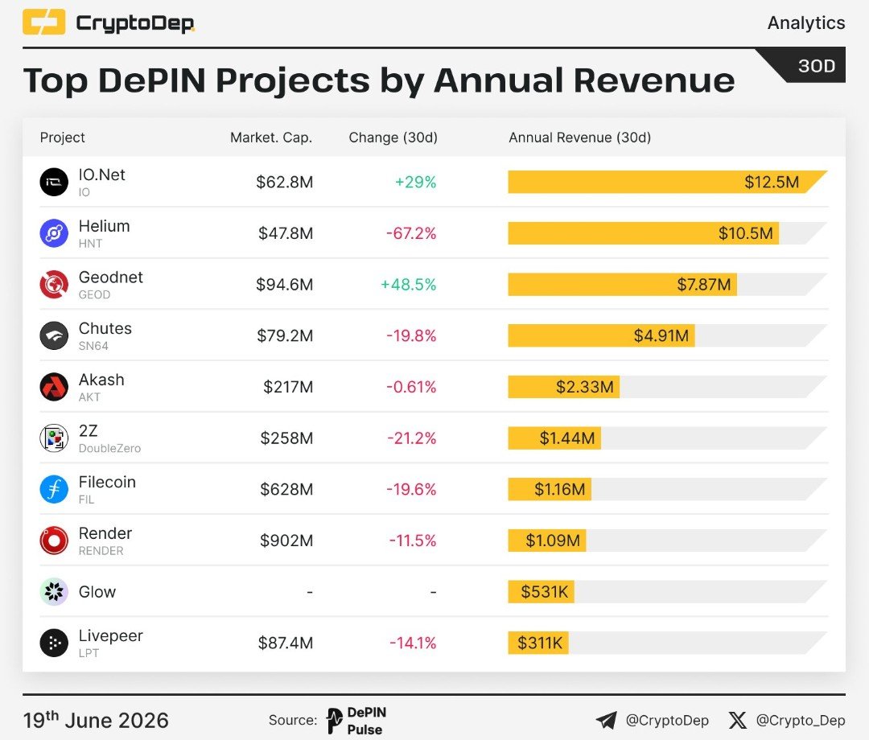Click the Annual Revenue (30d) column header
The image size is (869, 740).
pyautogui.click(x=579, y=138)
